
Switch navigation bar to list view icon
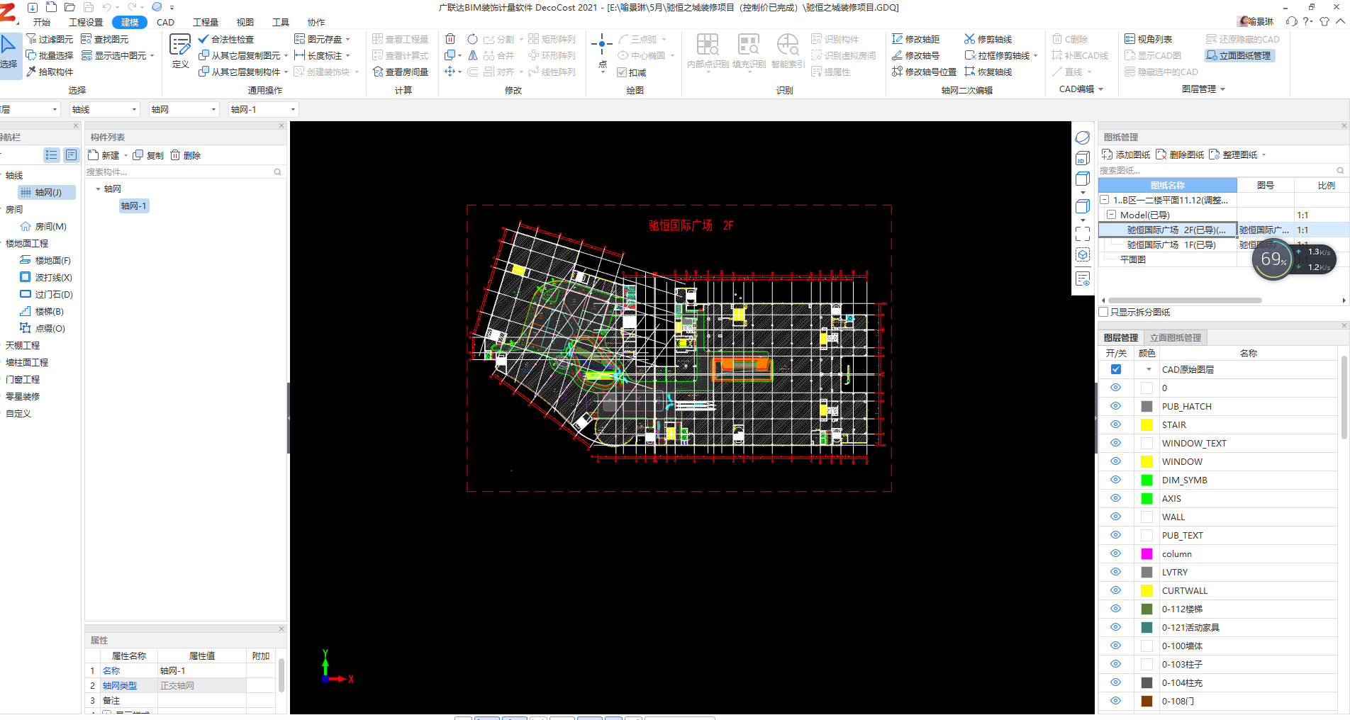52,154
